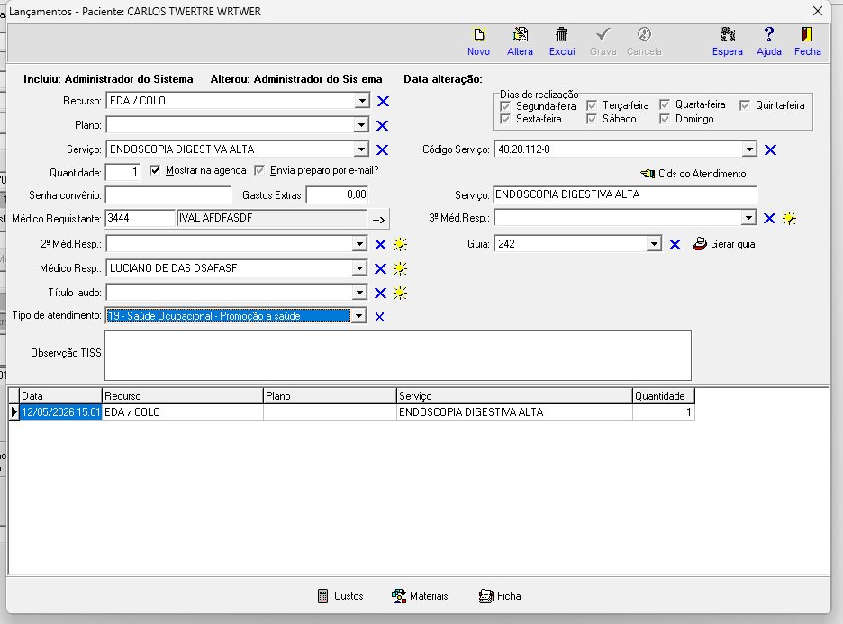Click the arrow button beside Médico Requisitante
The image size is (843, 624).
[x=378, y=220]
